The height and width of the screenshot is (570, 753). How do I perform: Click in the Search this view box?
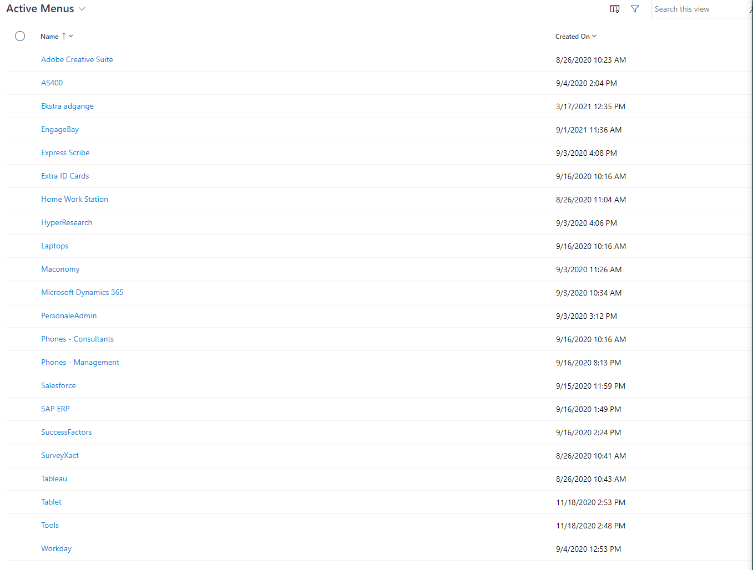(699, 9)
